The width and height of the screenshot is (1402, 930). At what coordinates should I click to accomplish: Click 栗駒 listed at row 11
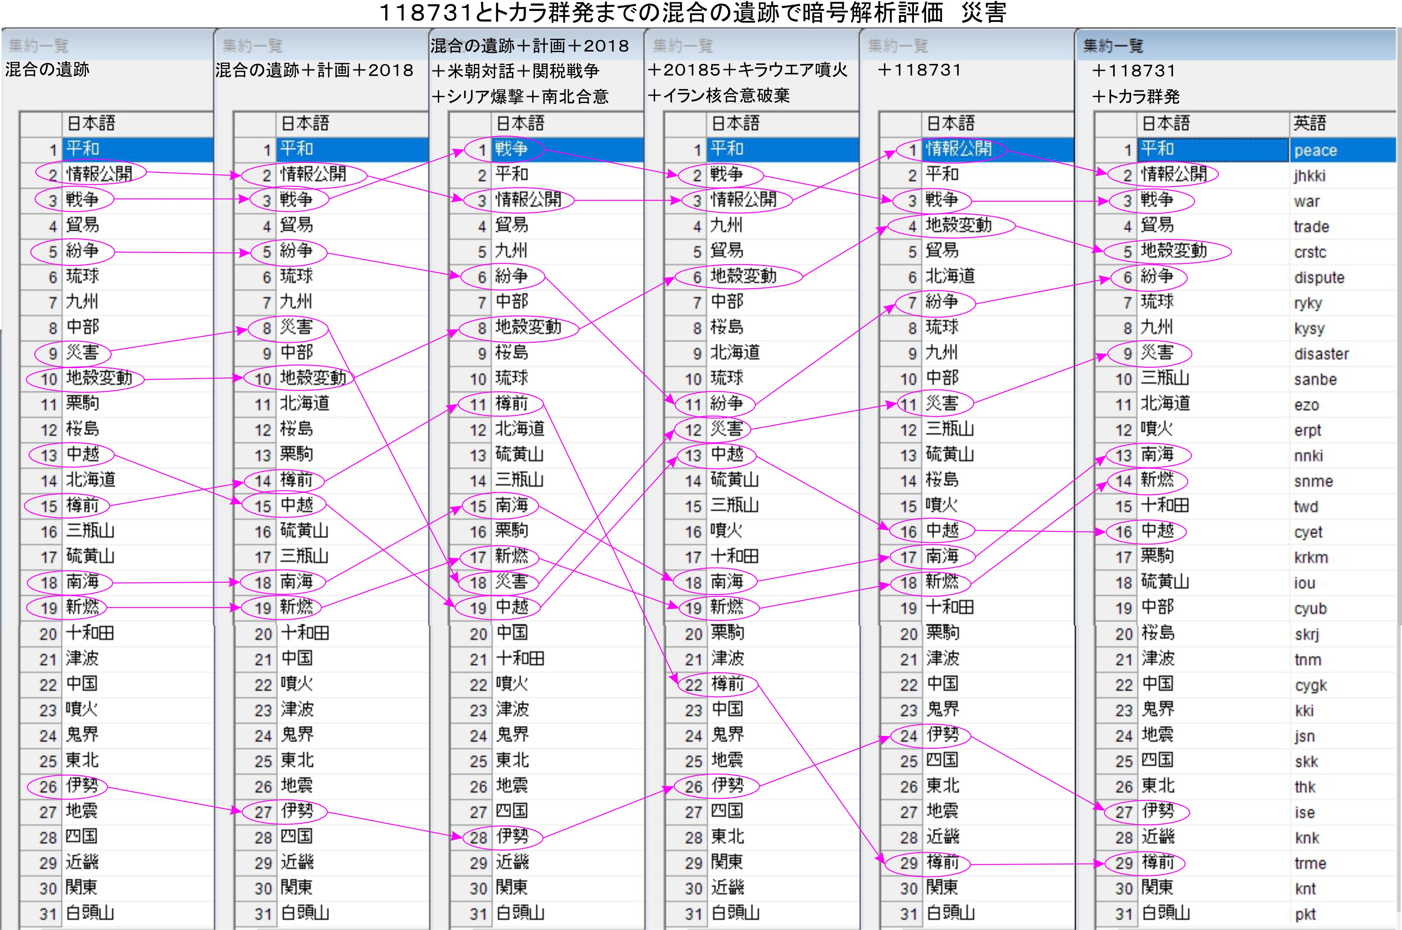click(82, 404)
